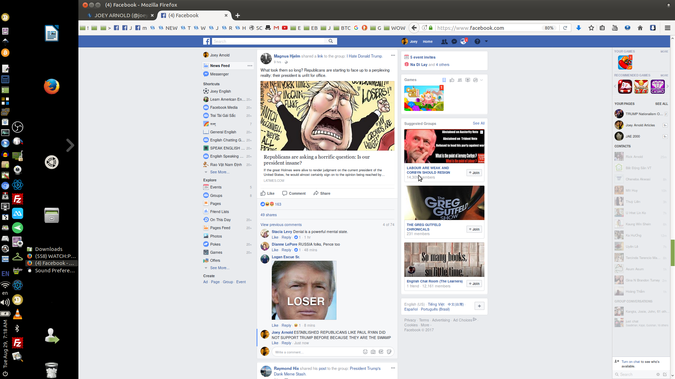Open the News Feed options ellipsis

click(250, 66)
